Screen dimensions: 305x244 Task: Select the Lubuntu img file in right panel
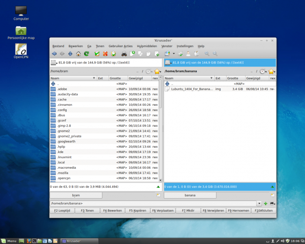coord(191,89)
